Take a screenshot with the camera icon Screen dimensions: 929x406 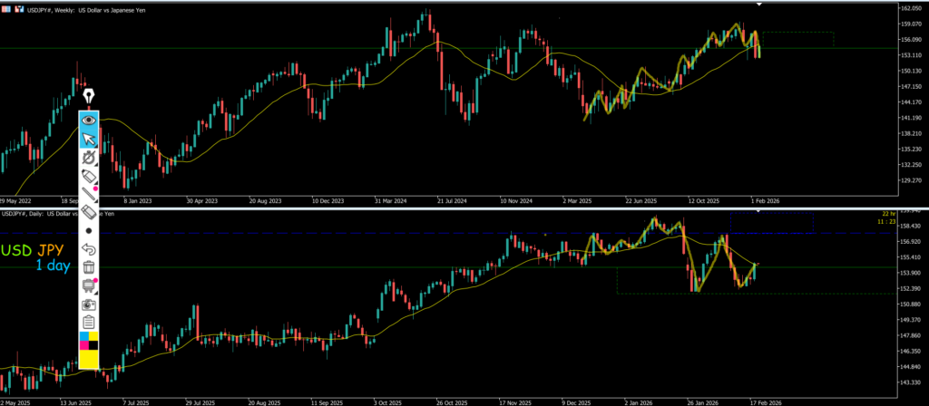click(89, 304)
